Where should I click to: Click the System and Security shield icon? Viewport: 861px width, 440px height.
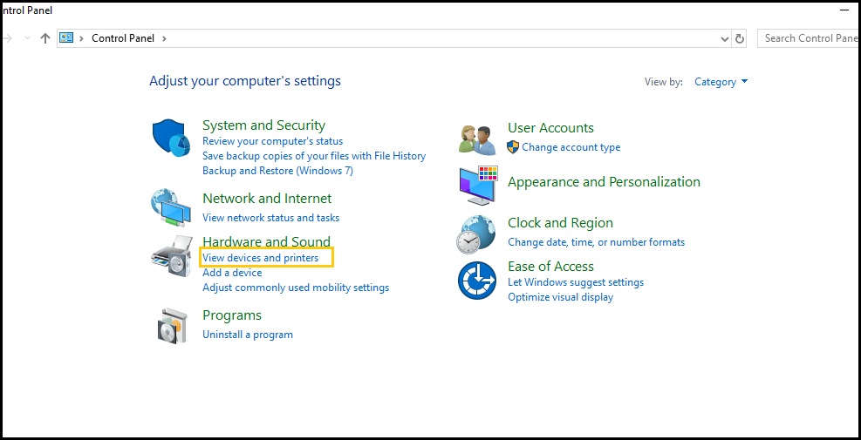pos(171,139)
